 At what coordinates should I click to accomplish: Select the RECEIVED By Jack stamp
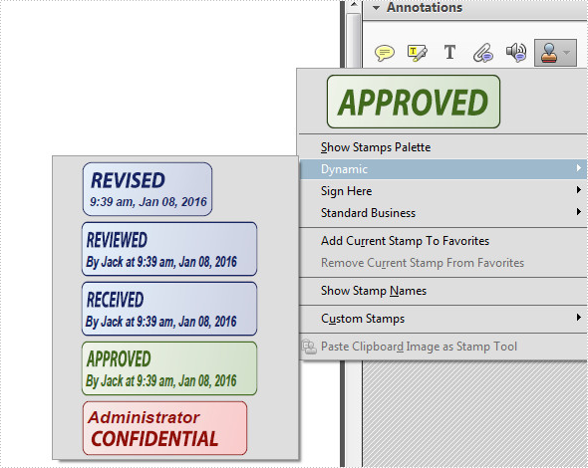click(169, 309)
